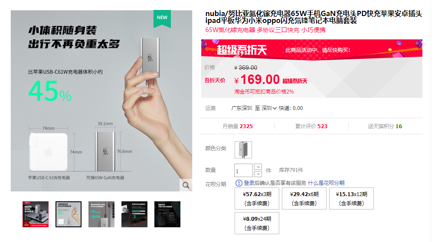The image size is (438, 242).
Task: Open the 深圳 delivery location dropdown
Action: point(269,108)
